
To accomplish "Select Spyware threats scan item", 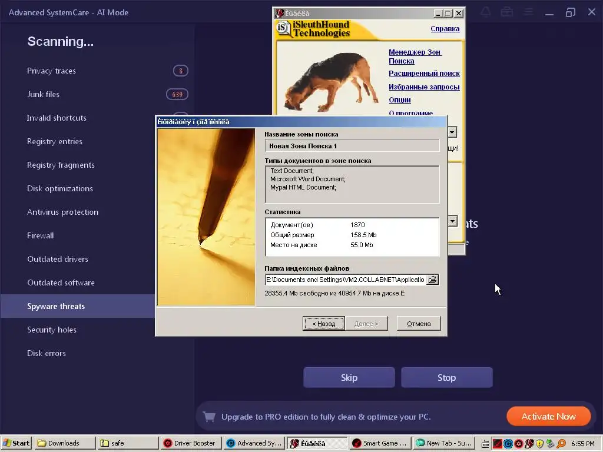I will pyautogui.click(x=78, y=306).
